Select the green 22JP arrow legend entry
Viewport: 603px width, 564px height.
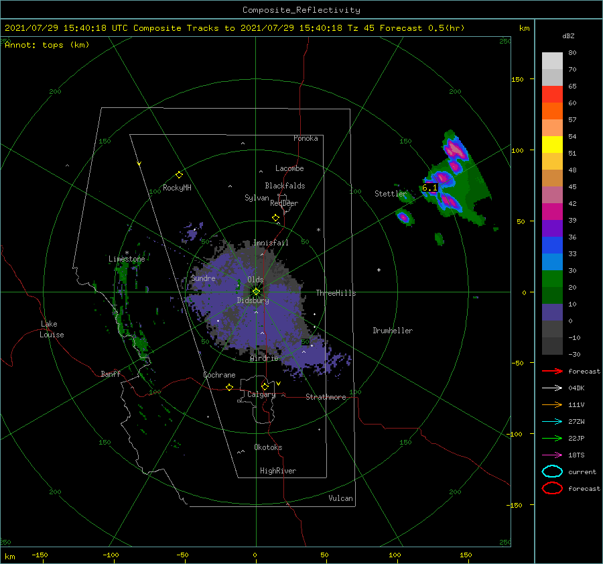tap(552, 438)
